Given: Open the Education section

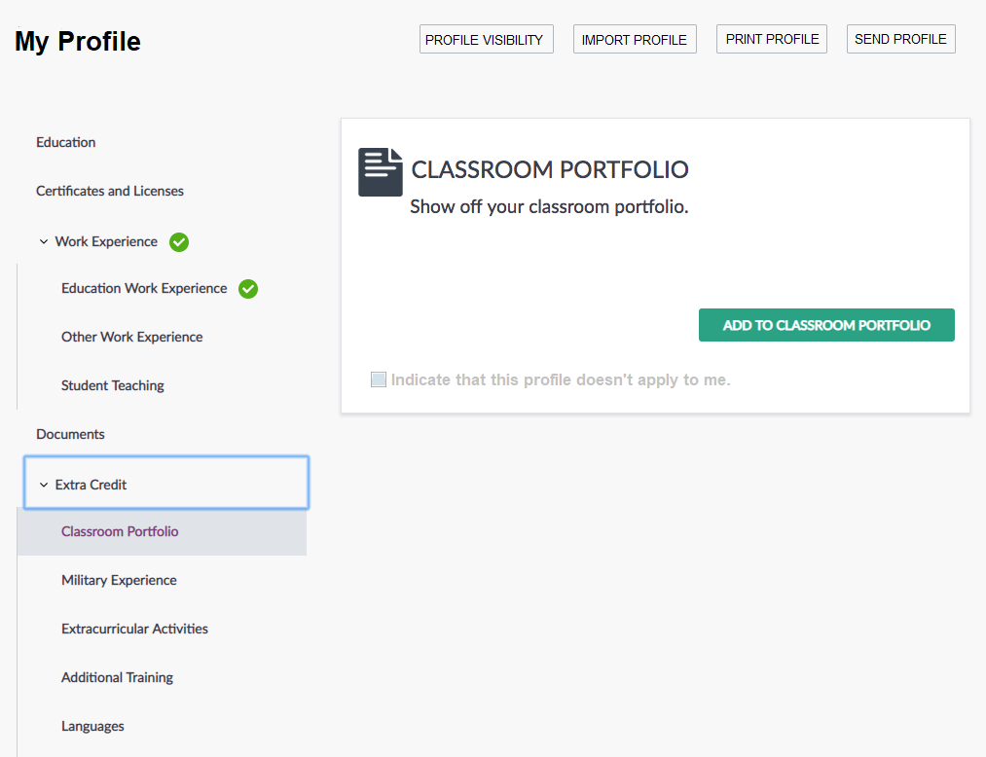Looking at the screenshot, I should coord(66,142).
